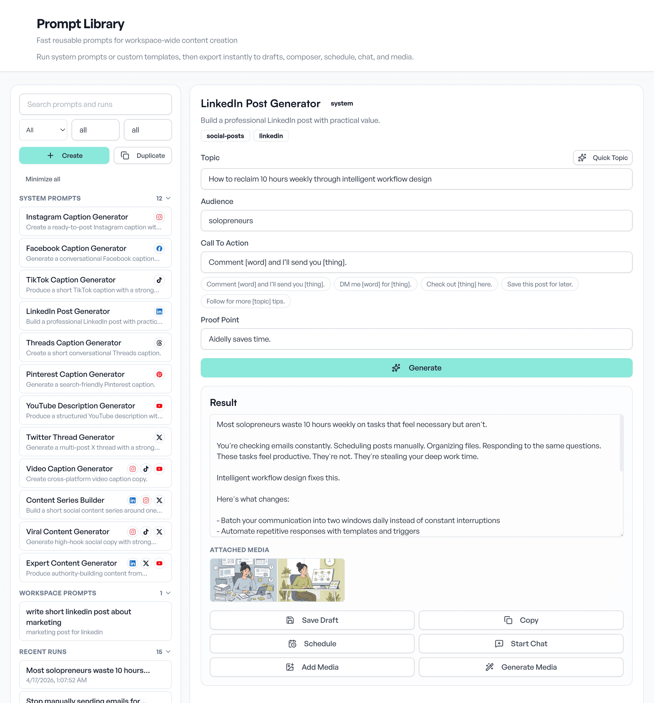
Task: Collapse the Recent Runs section
Action: click(168, 652)
